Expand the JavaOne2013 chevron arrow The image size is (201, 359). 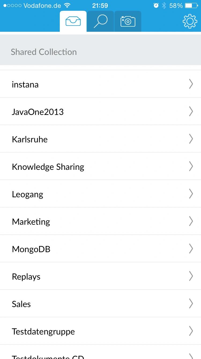pos(191,111)
